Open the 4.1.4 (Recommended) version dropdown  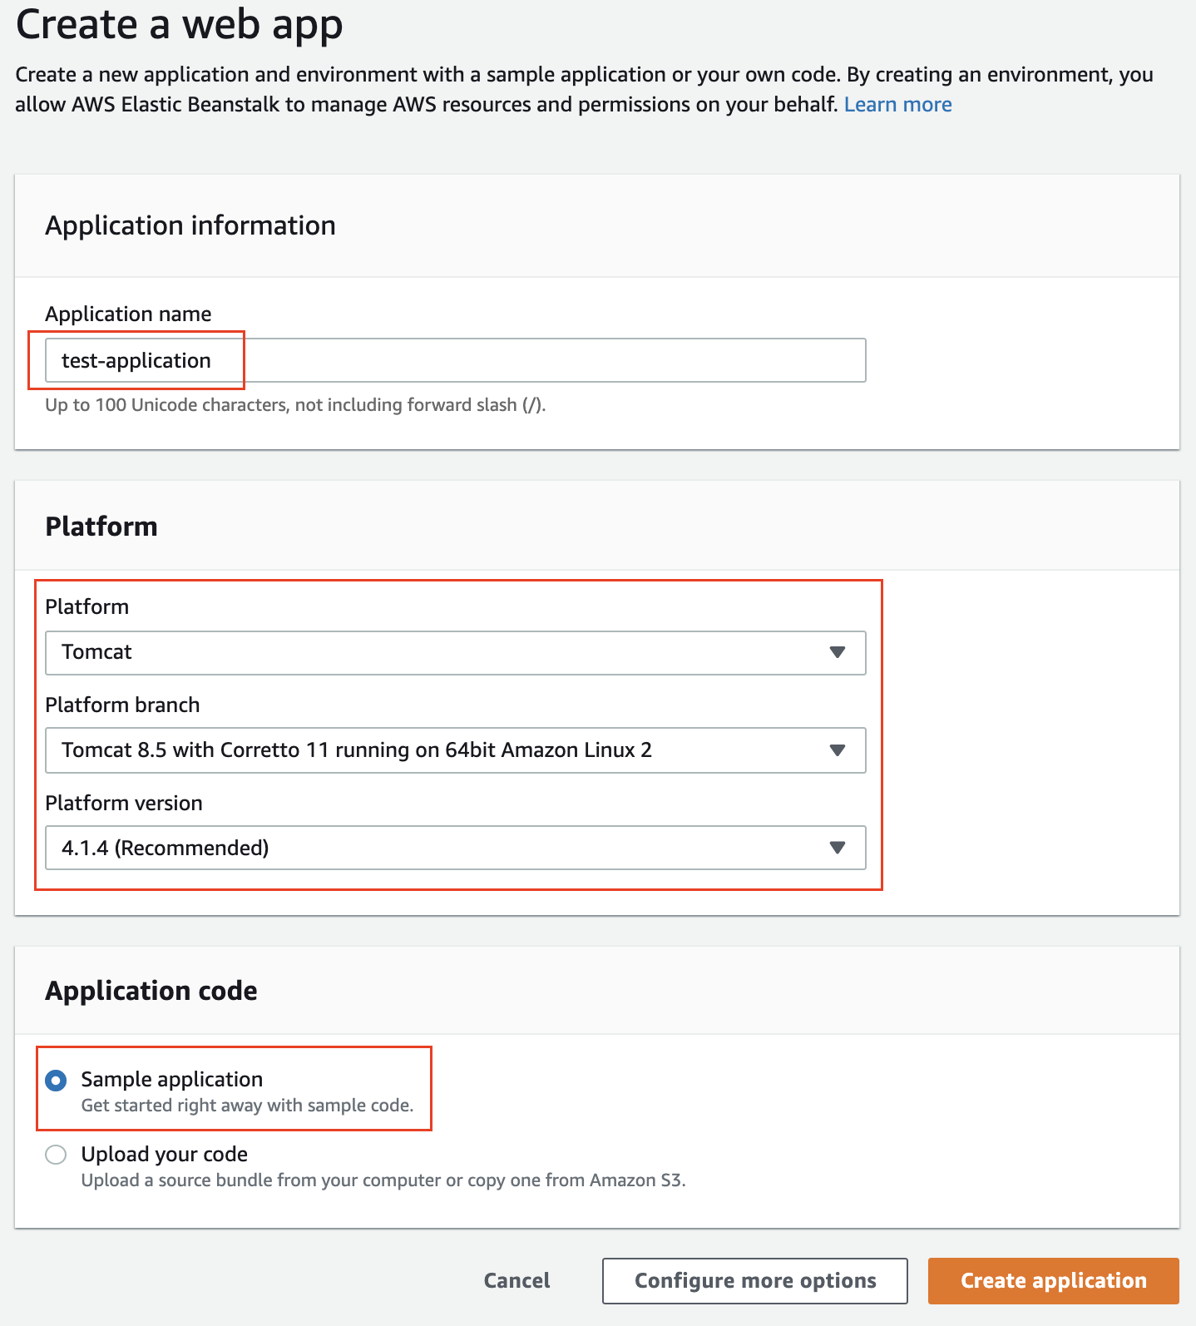click(455, 848)
